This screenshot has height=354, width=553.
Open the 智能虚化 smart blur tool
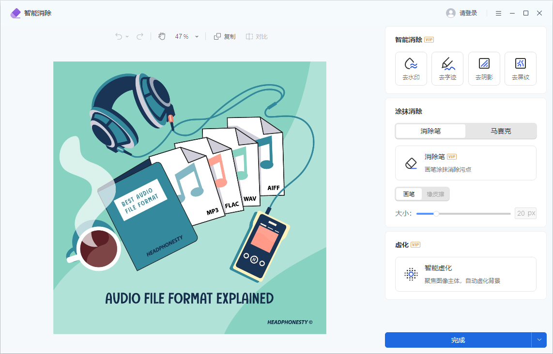click(465, 274)
